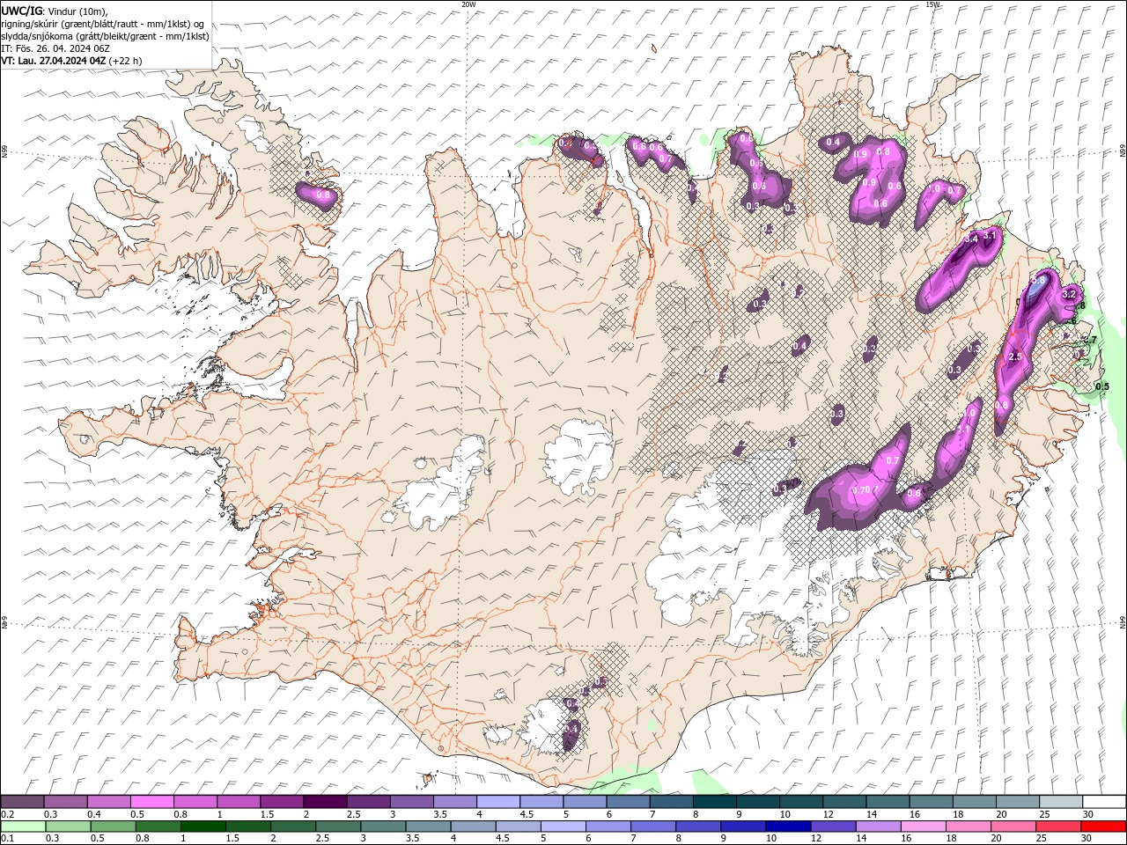1127x845 pixels.
Task: Click the '3.8' value at the eastern snow maximum
Action: (1038, 281)
